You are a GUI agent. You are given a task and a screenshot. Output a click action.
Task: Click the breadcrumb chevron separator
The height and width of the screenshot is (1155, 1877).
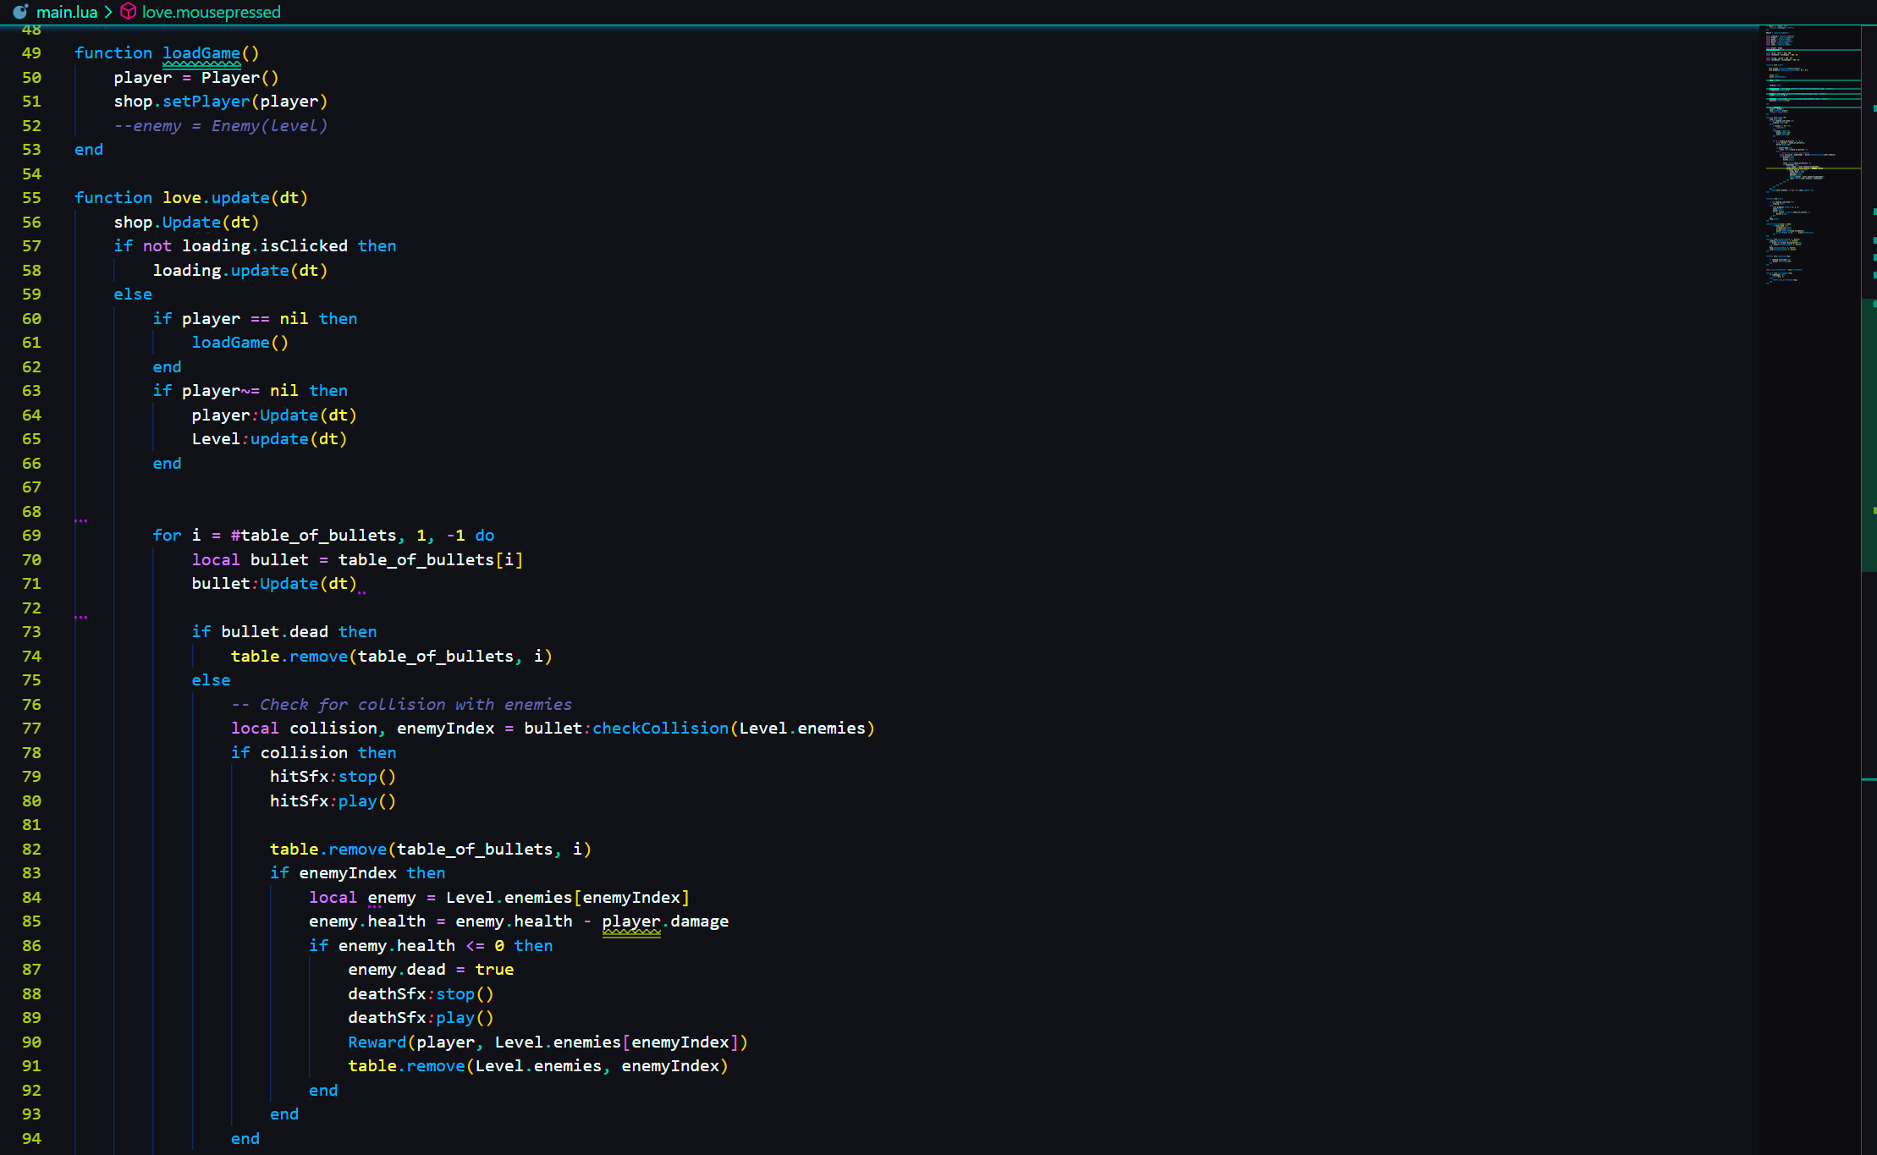(x=108, y=12)
